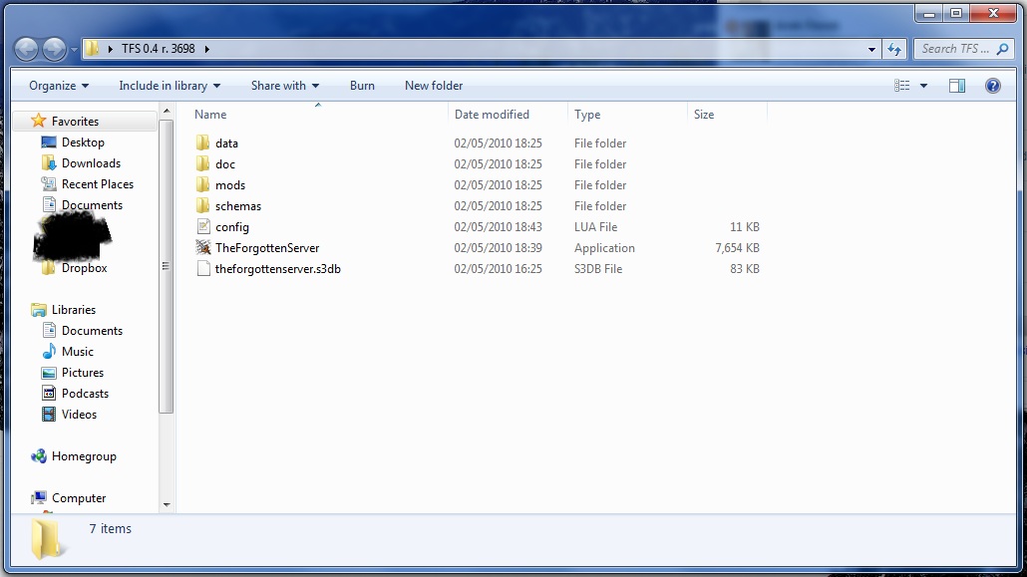Open Videos library
The image size is (1027, 577).
click(79, 415)
